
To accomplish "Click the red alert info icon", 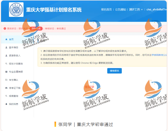I will [x=5, y=29].
